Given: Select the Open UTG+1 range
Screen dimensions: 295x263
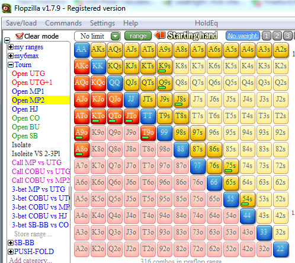Looking at the screenshot, I should point(32,83).
